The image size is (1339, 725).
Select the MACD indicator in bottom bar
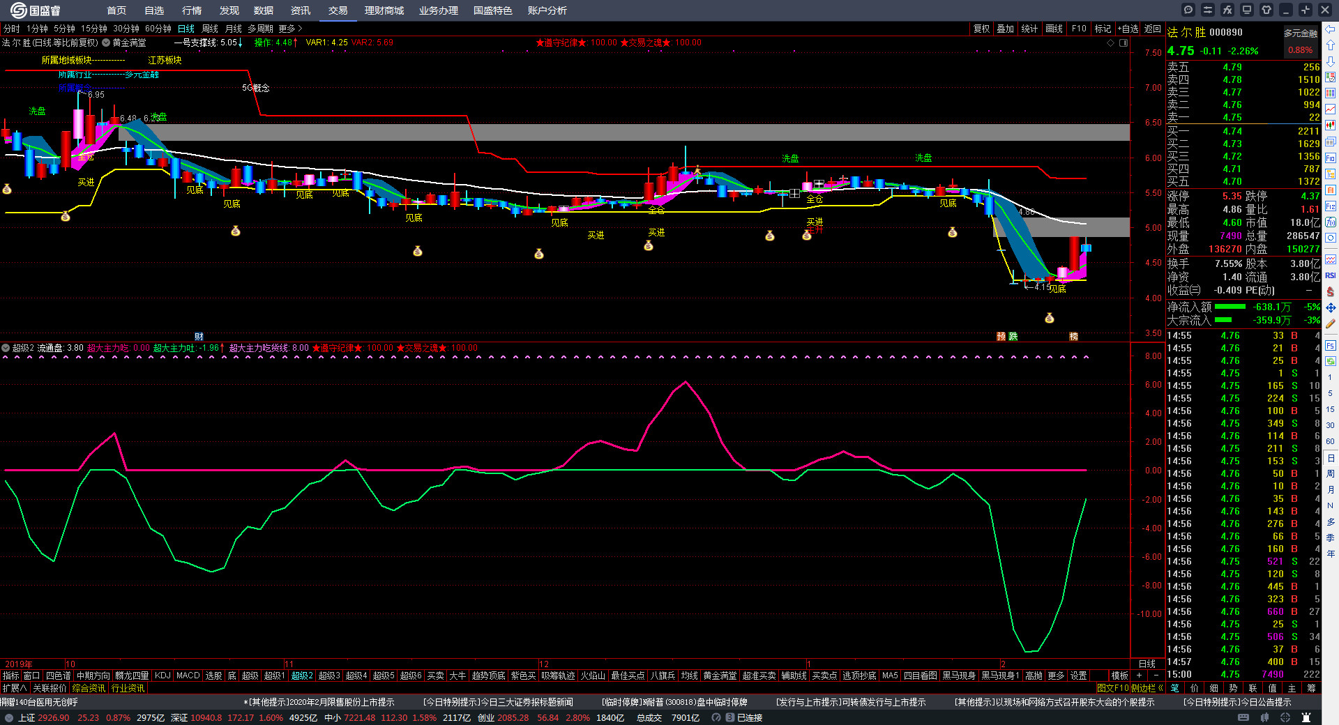tap(188, 676)
